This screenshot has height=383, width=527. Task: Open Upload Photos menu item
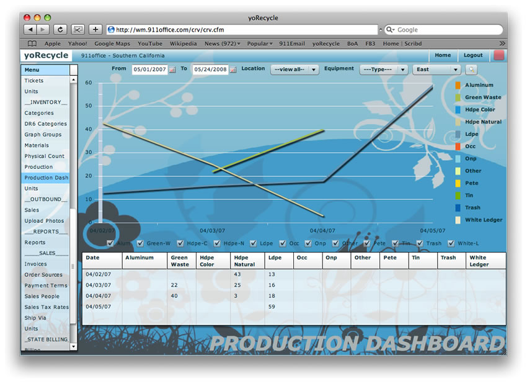point(44,221)
